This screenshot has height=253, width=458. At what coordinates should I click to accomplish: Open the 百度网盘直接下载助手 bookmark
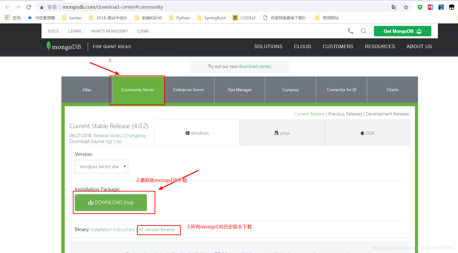point(286,18)
